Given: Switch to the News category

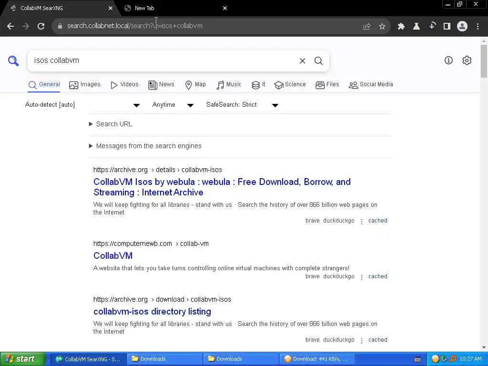Looking at the screenshot, I should point(161,85).
